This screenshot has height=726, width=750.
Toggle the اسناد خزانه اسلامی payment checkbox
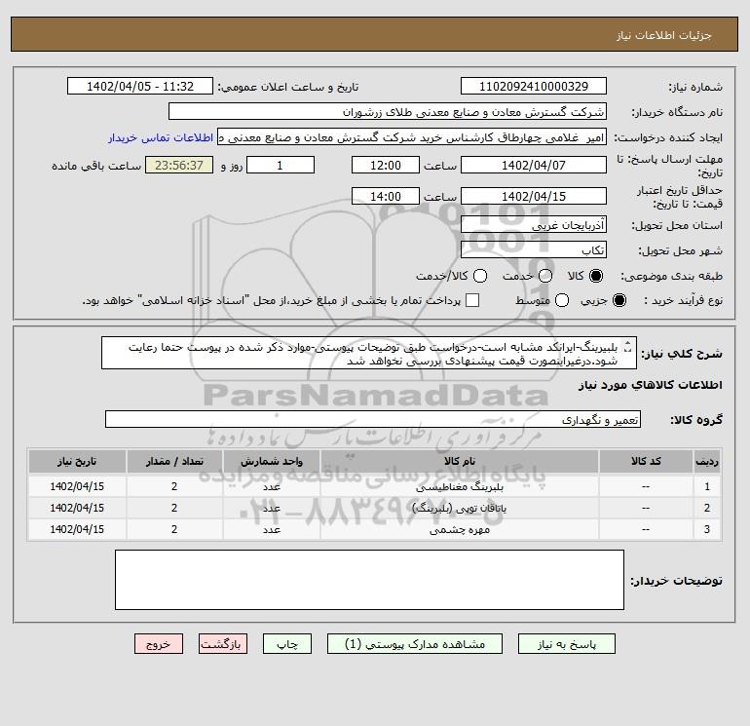point(472,300)
